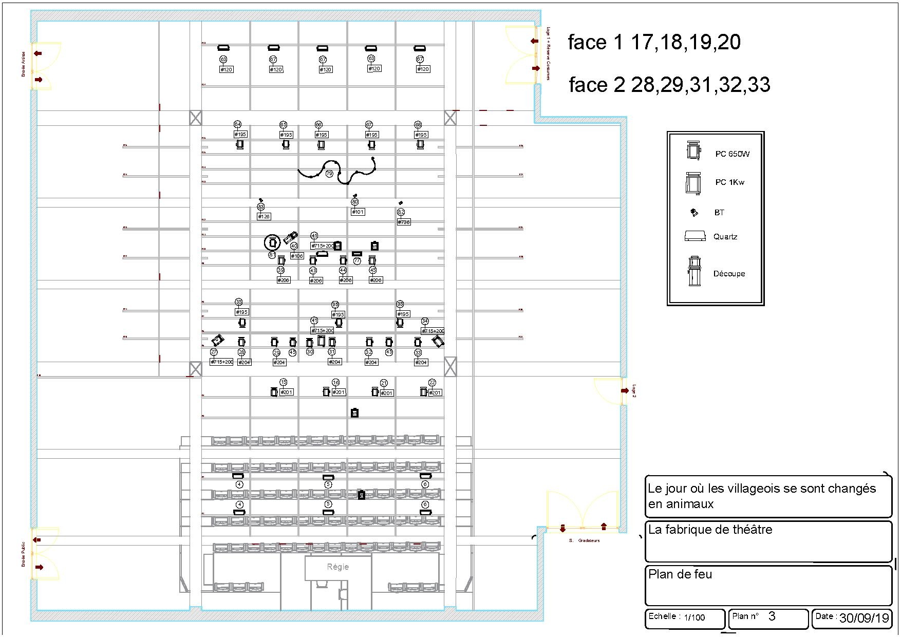Image resolution: width=901 pixels, height=637 pixels.
Task: Select the '#715+200' label under circuit 34
Action: tap(433, 331)
